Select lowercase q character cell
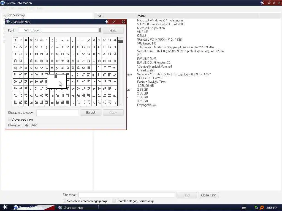The image size is (282, 211). [x=15, y=68]
